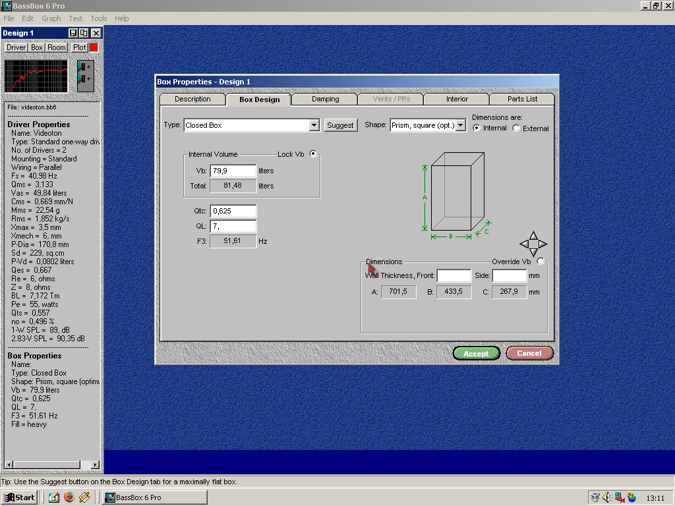
Task: Click the duplicate design icon in Design 1 title bar
Action: [x=84, y=33]
